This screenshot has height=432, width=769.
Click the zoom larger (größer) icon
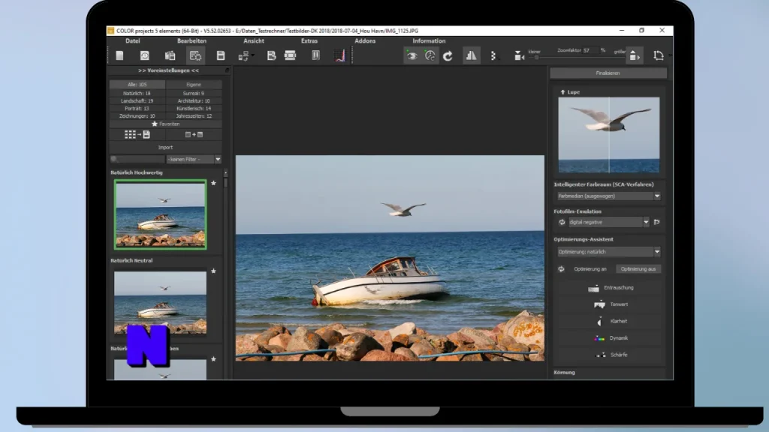pos(634,55)
